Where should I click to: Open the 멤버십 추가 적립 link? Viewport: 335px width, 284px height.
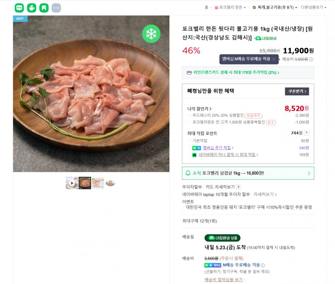pos(218,148)
